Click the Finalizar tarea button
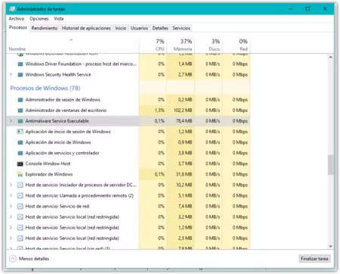This screenshot has width=340, height=274. [314, 259]
